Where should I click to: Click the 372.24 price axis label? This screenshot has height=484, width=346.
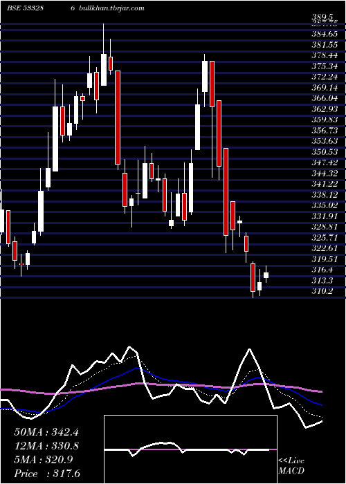(325, 77)
